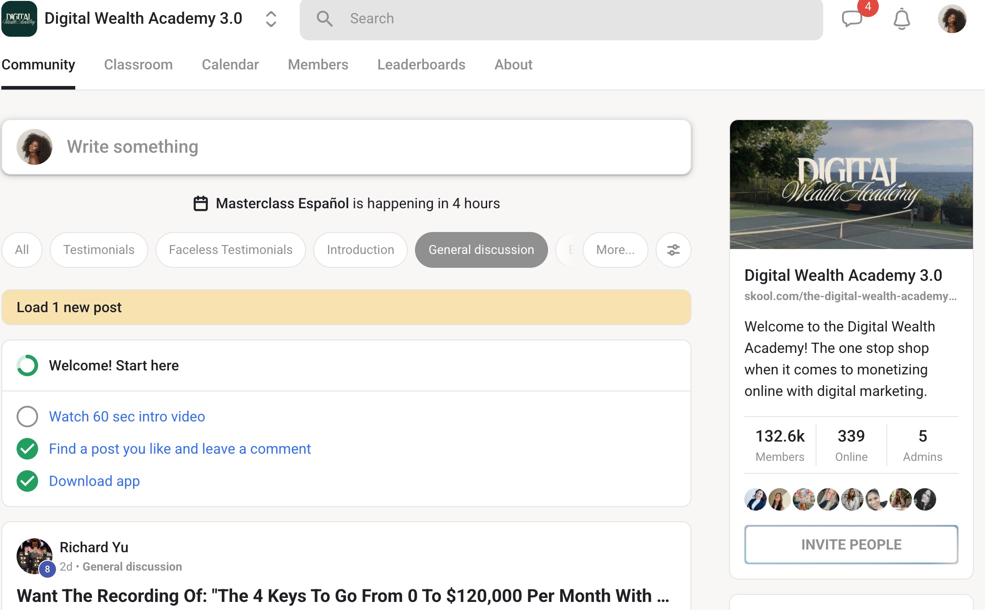
Task: Click the notifications bell icon
Action: pyautogui.click(x=902, y=19)
